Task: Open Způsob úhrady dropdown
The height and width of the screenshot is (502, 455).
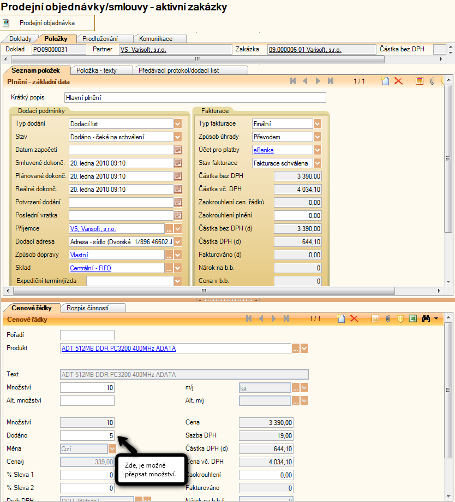Action: point(318,137)
